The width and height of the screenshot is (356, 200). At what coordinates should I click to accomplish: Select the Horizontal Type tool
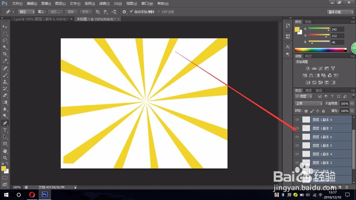point(5,130)
